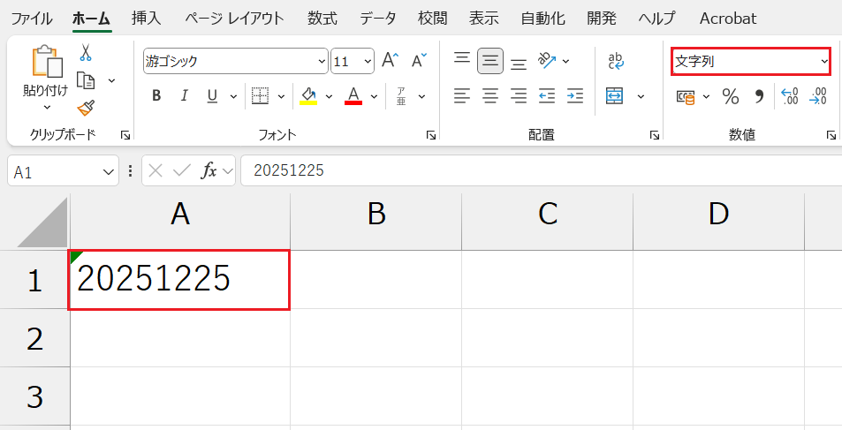842x430 pixels.
Task: Apply accounting number format icon
Action: [x=686, y=96]
